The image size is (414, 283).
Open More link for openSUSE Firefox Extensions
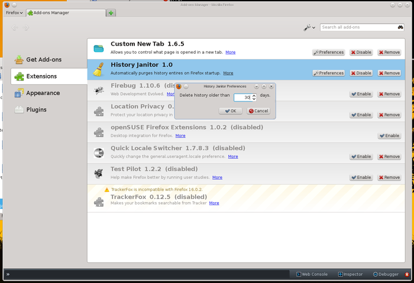point(180,135)
